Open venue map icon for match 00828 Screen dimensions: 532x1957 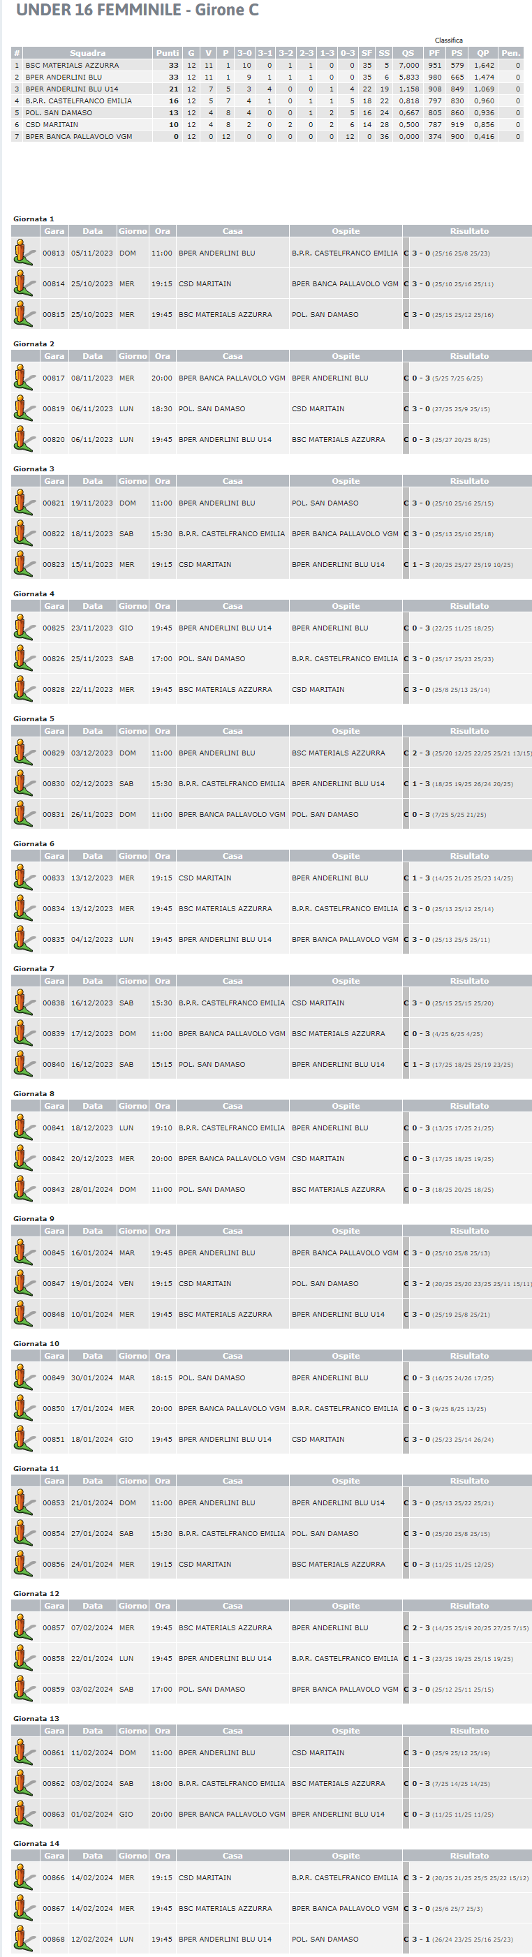click(24, 690)
